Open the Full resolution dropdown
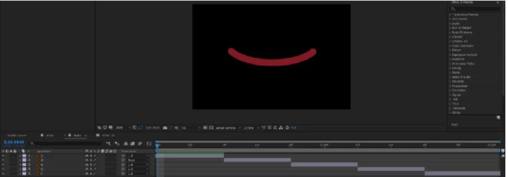Screen dimensions: 508x177 tap(191, 128)
